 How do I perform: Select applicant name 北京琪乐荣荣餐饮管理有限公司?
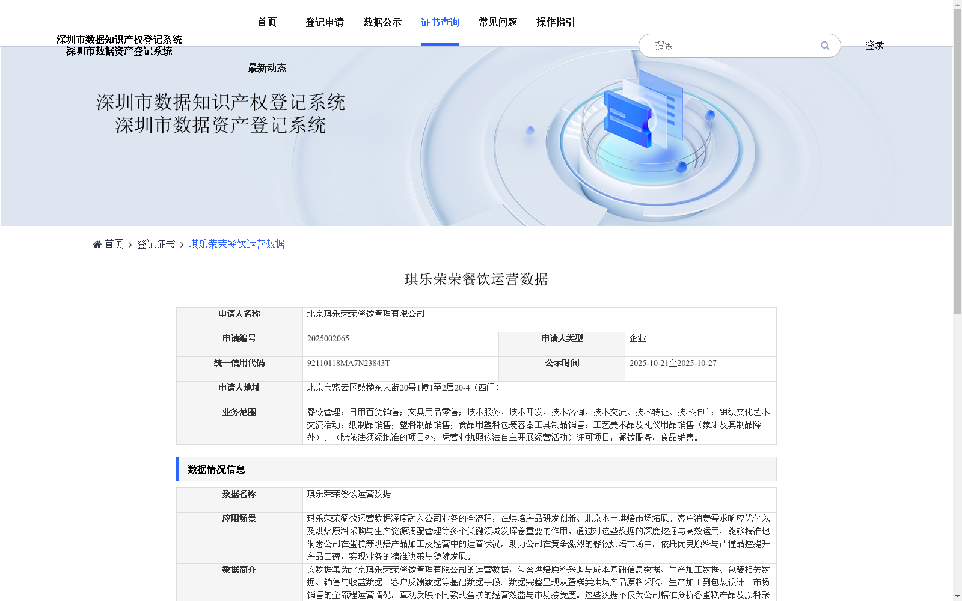(366, 314)
